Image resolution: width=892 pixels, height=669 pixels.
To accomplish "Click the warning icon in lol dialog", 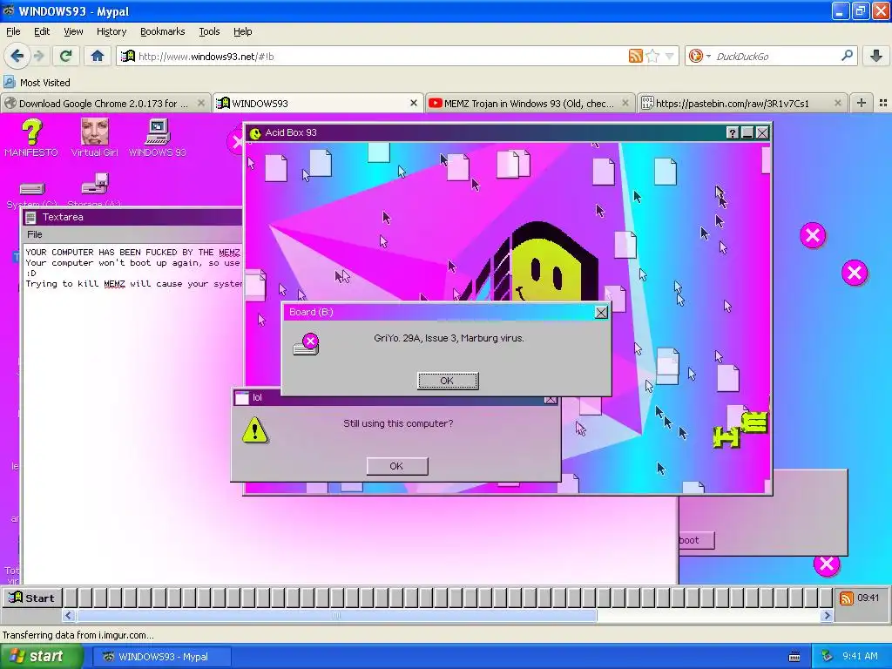I will [254, 430].
